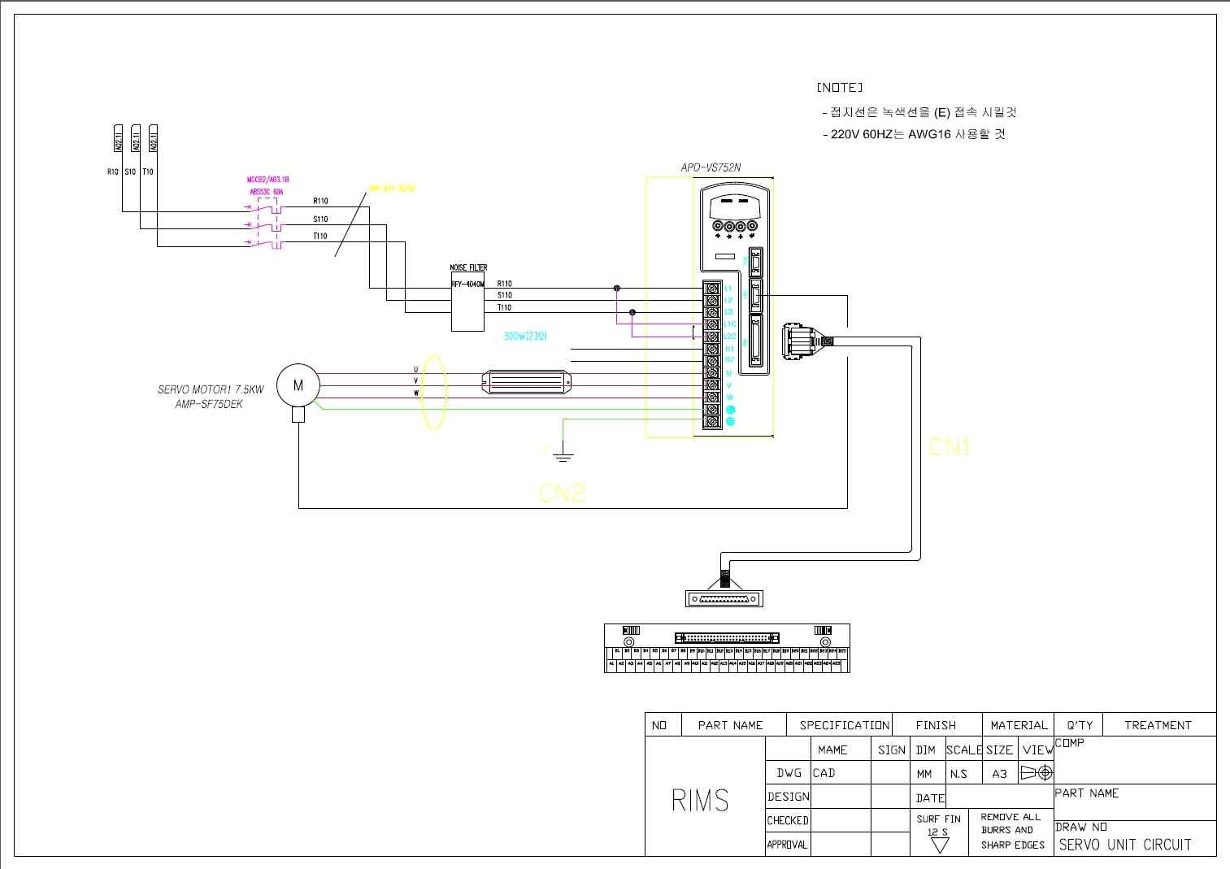
Task: Click the junction dot on T110 line
Action: (x=632, y=312)
